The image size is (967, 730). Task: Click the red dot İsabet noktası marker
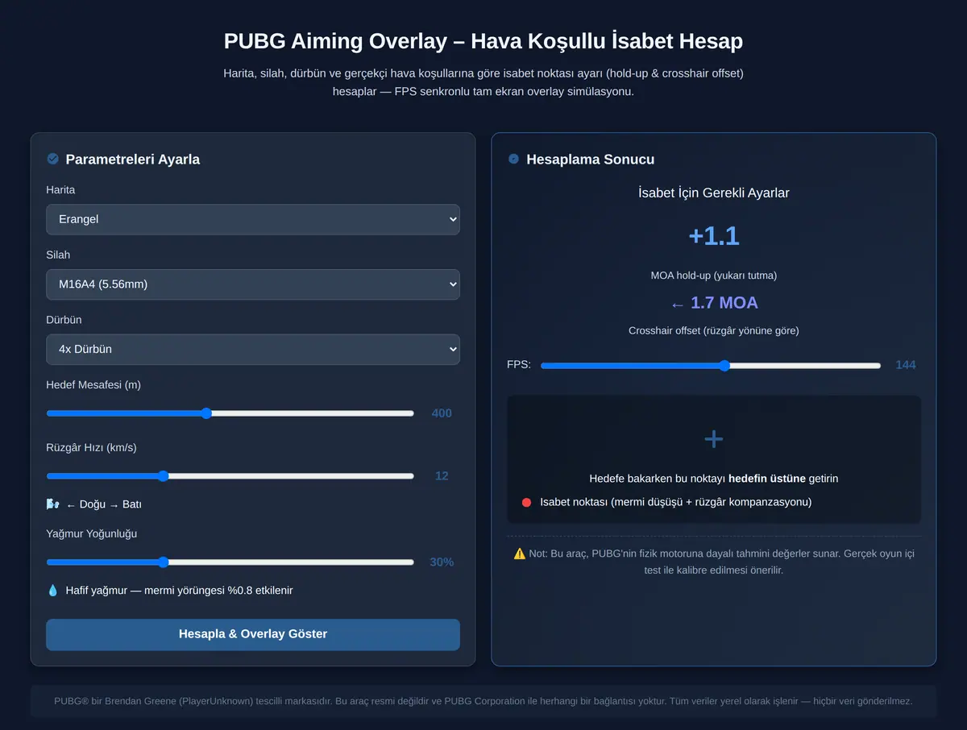pyautogui.click(x=526, y=502)
